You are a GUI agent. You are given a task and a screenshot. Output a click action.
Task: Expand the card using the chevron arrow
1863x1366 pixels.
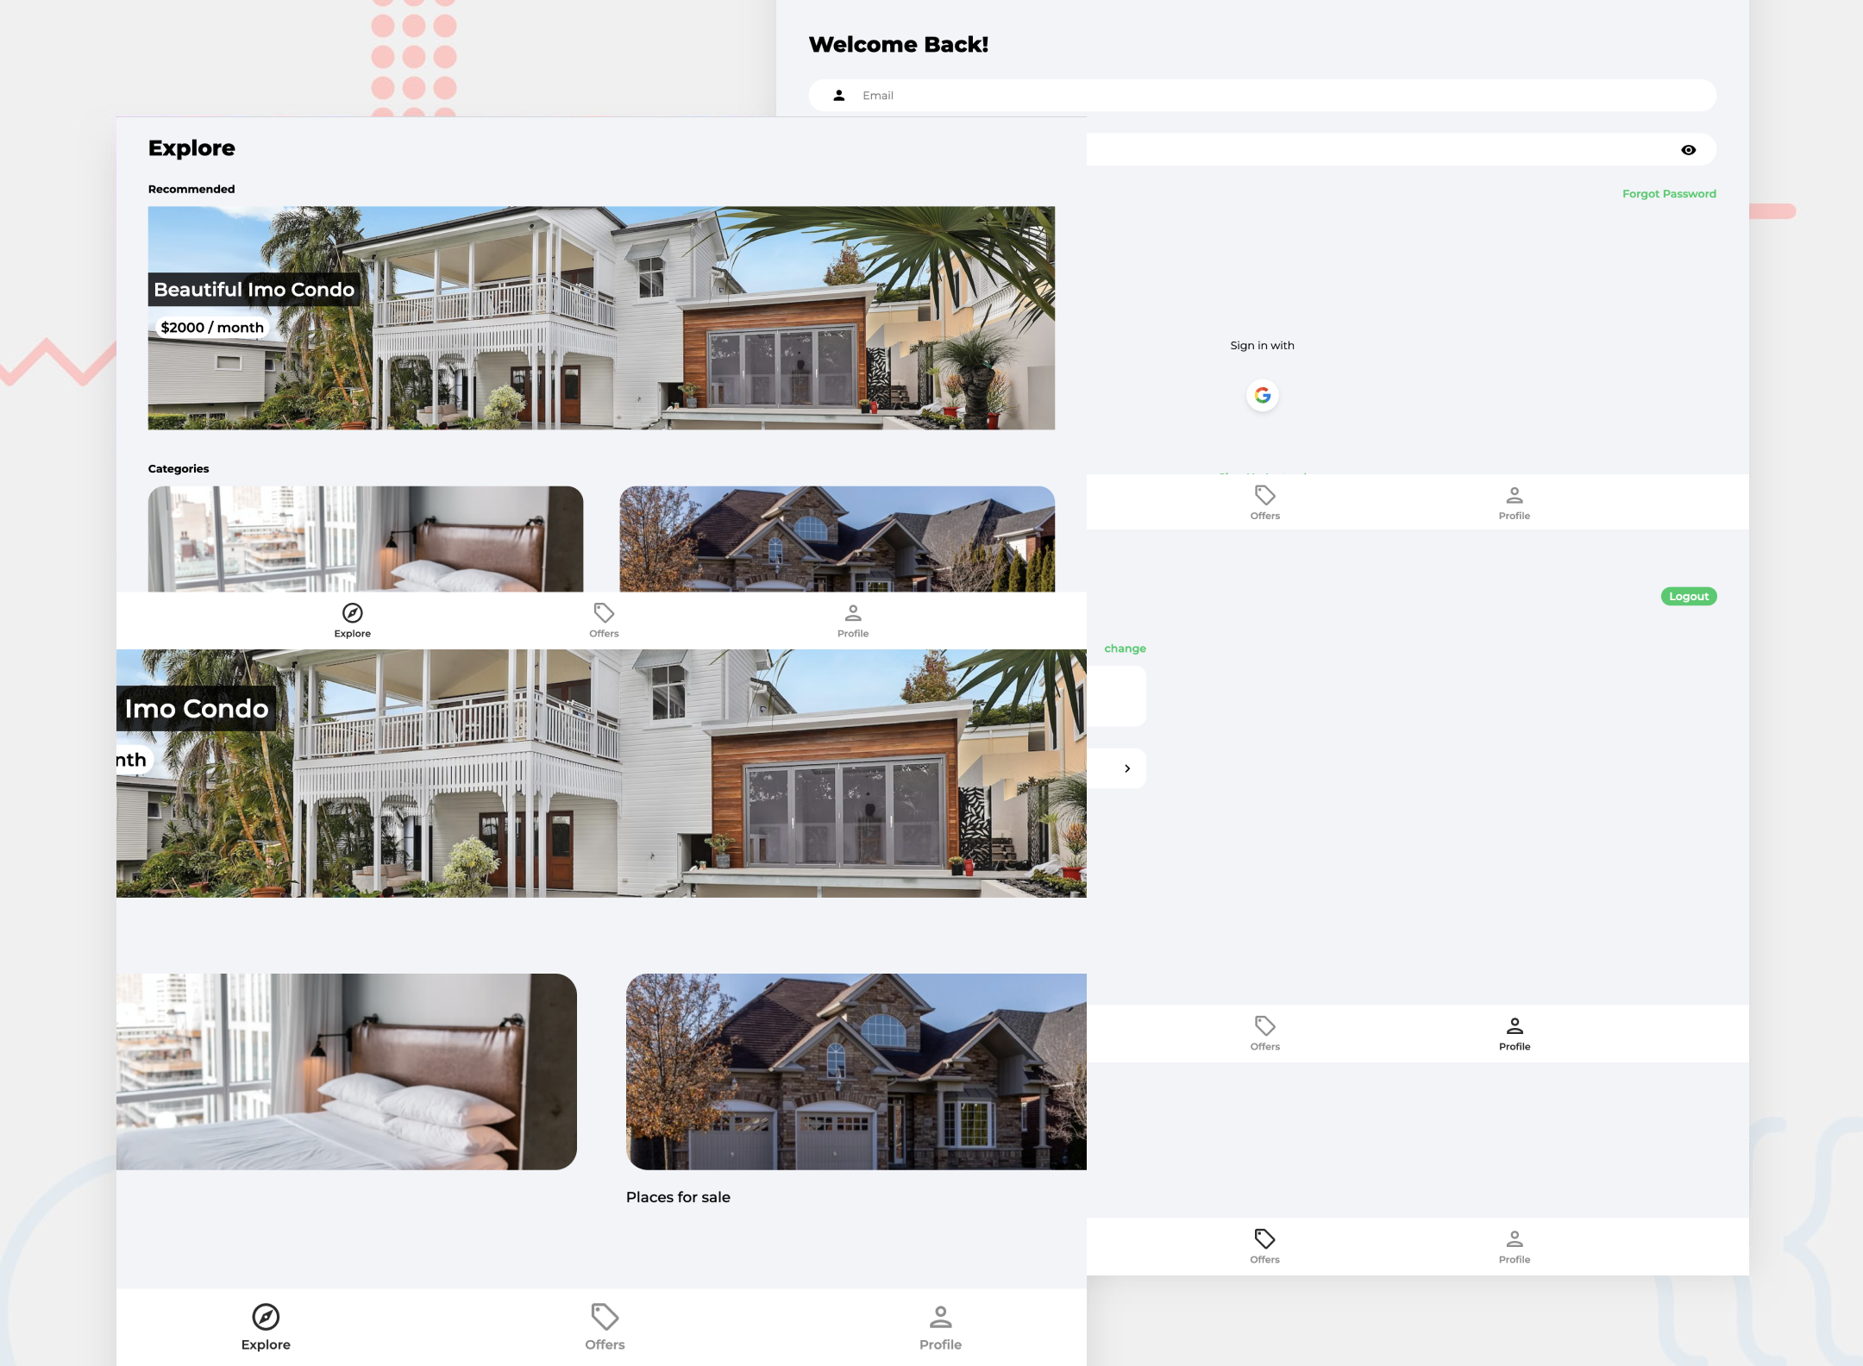click(x=1126, y=768)
